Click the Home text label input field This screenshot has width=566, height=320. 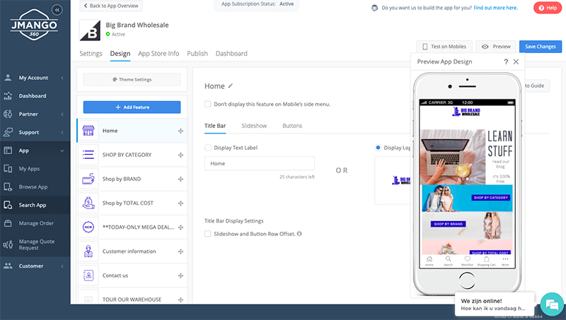[x=260, y=163]
